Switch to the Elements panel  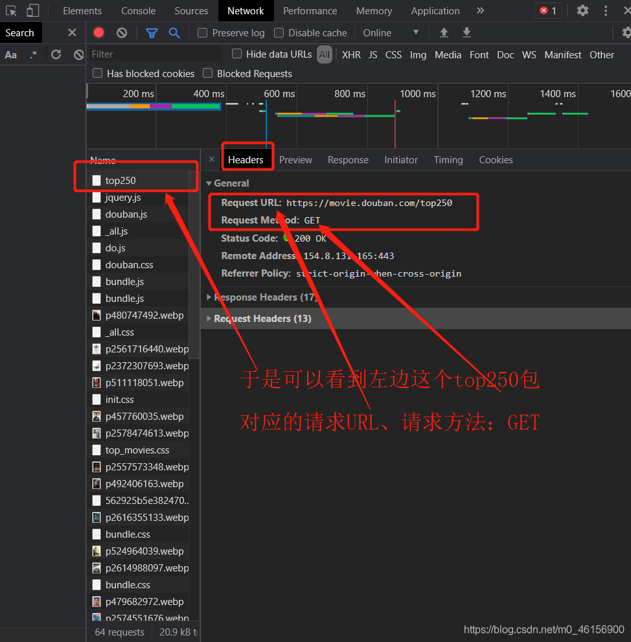82,10
